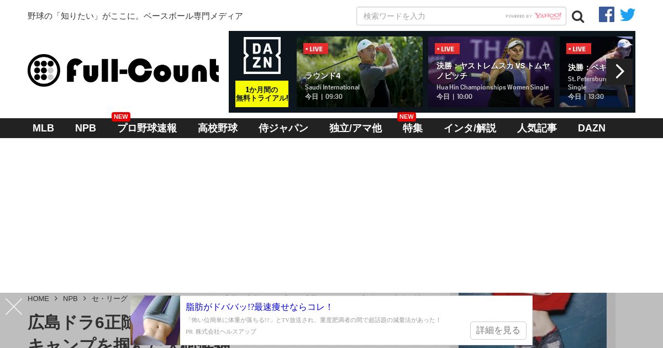The image size is (663, 348).
Task: Click the NPB breadcrumb link
Action: pyautogui.click(x=70, y=298)
